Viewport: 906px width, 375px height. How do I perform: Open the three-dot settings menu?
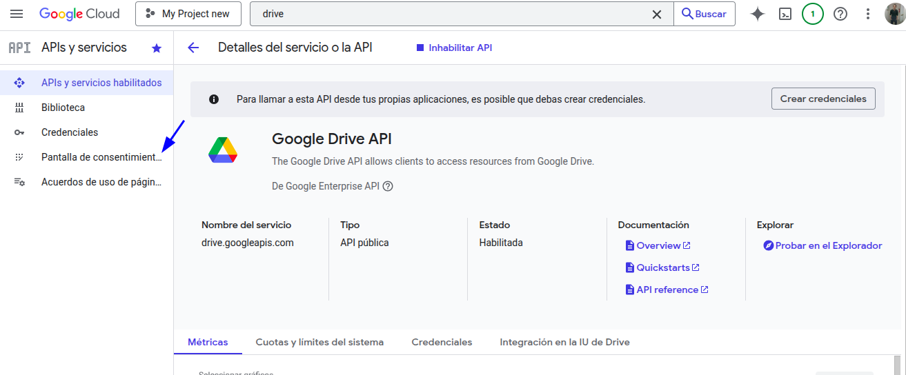click(868, 14)
